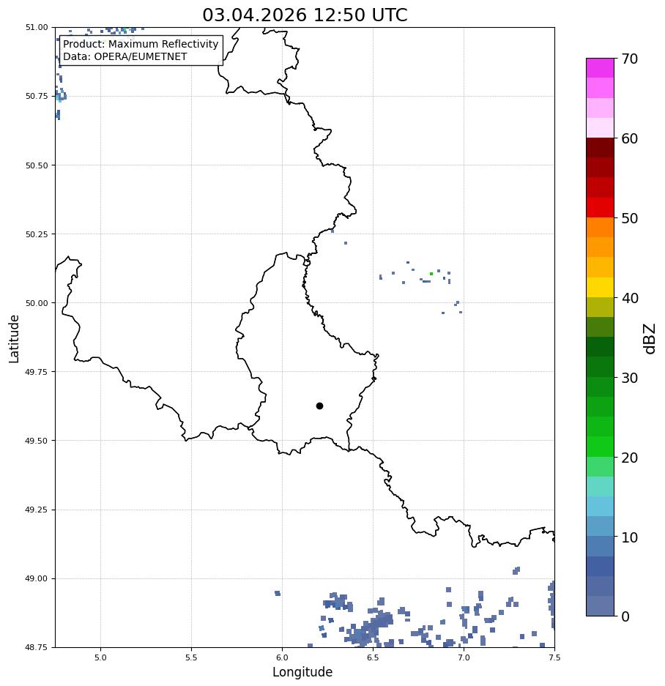Click the longitude tick label 7.0
This screenshot has width=665, height=686.
click(x=464, y=657)
